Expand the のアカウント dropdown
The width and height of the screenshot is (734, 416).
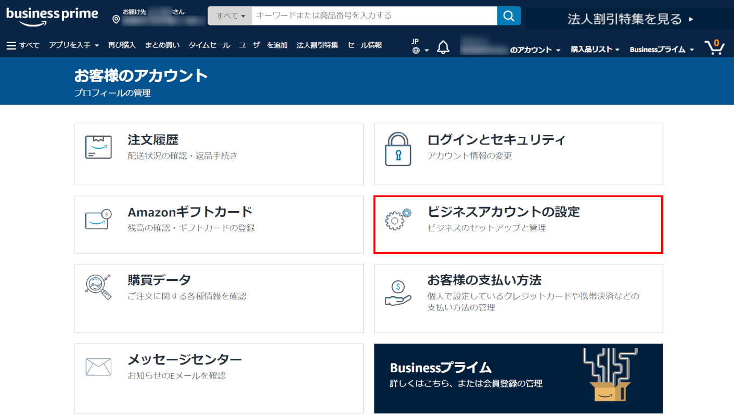(x=535, y=50)
